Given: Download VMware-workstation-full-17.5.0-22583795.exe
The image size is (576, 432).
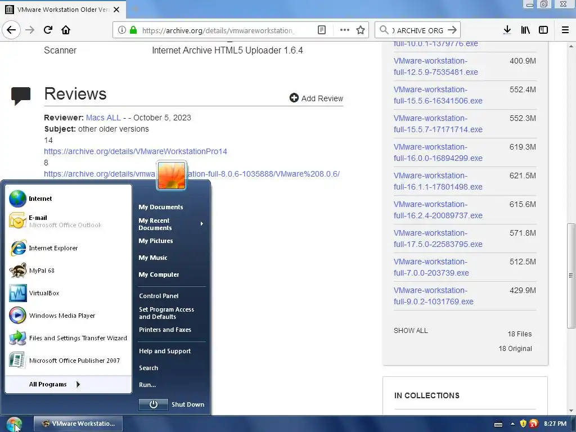Looking at the screenshot, I should pyautogui.click(x=438, y=238).
